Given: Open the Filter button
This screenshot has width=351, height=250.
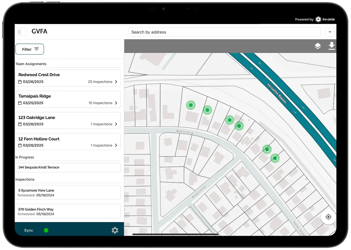Looking at the screenshot, I should coord(30,49).
